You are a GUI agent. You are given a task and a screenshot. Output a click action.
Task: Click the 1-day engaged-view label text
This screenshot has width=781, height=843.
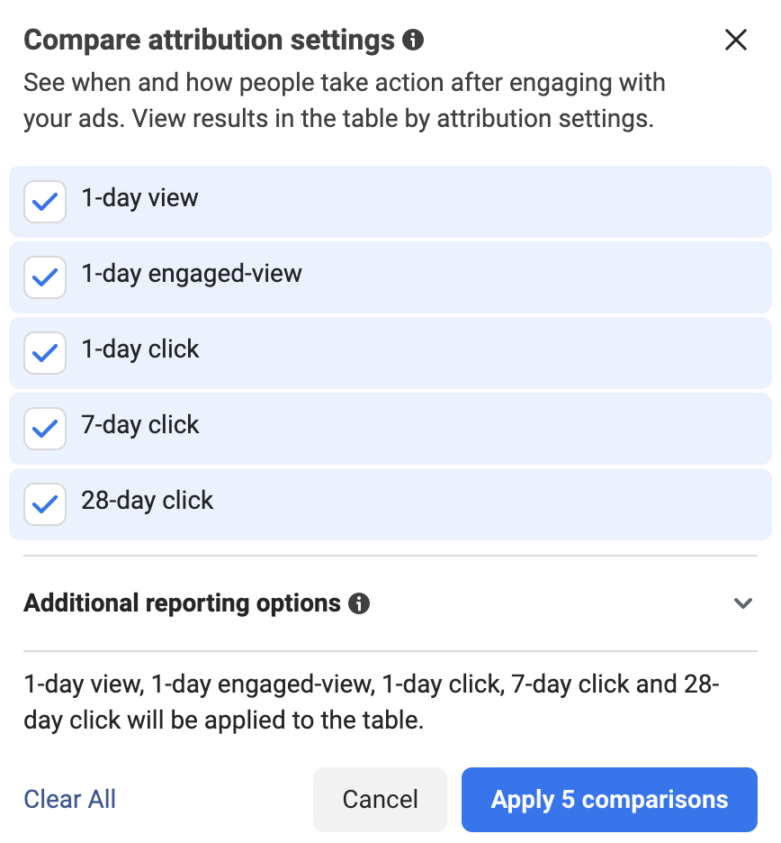(192, 274)
